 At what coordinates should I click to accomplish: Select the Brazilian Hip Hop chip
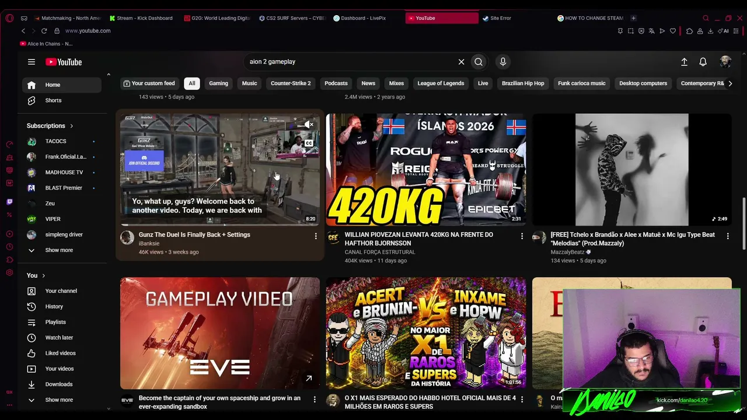(x=523, y=83)
